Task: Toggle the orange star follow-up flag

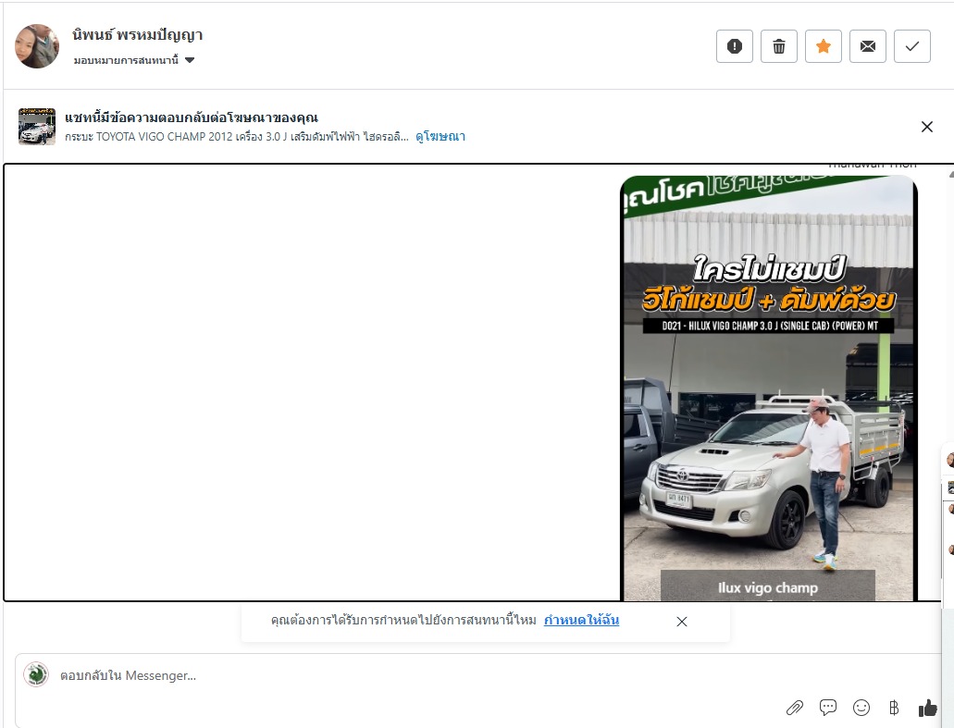Action: coord(824,46)
